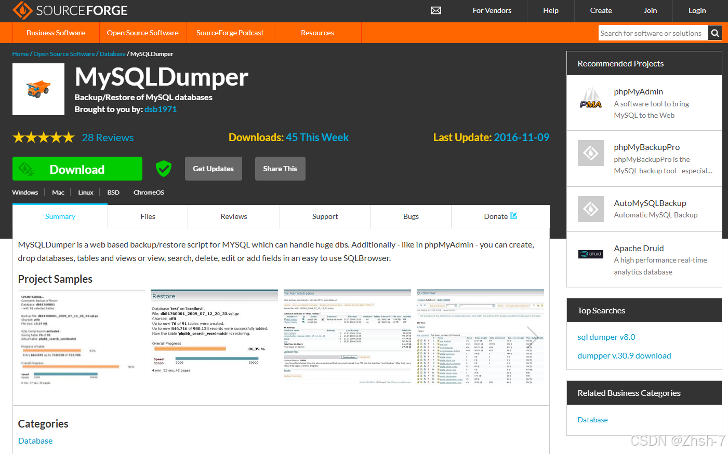Click the five-star rating
This screenshot has height=454, width=728.
click(44, 137)
